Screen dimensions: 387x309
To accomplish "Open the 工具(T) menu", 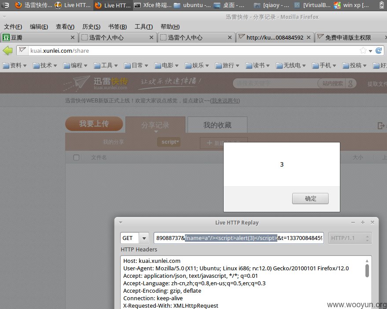I will pos(144,27).
